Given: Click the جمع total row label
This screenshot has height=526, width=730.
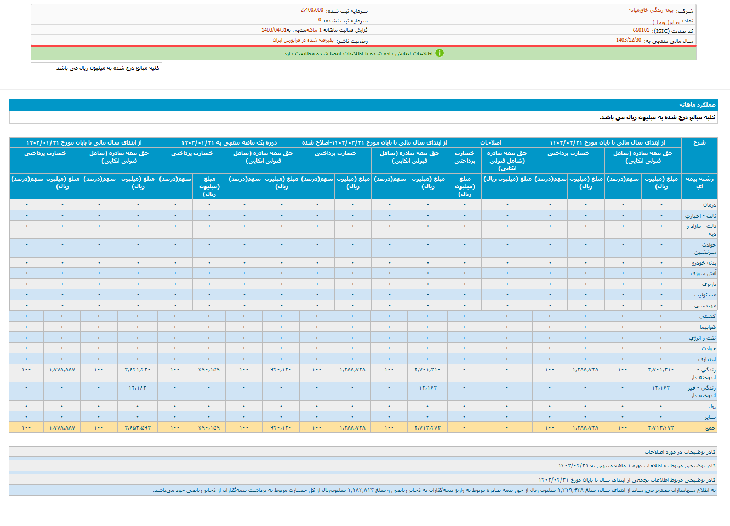Looking at the screenshot, I should click(x=710, y=428).
